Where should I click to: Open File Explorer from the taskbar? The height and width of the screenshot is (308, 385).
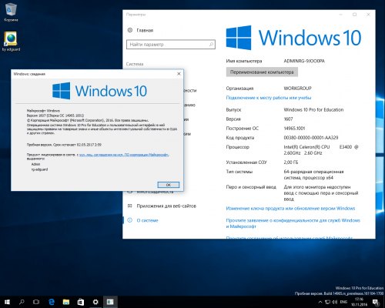(66, 302)
